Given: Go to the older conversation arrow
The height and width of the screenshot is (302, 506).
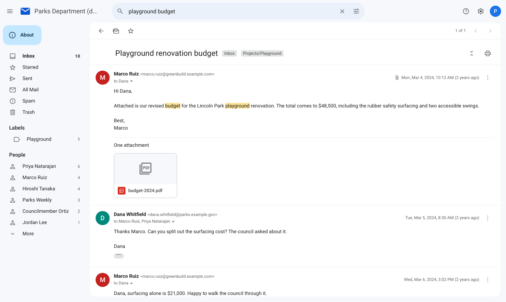Looking at the screenshot, I should 491,31.
